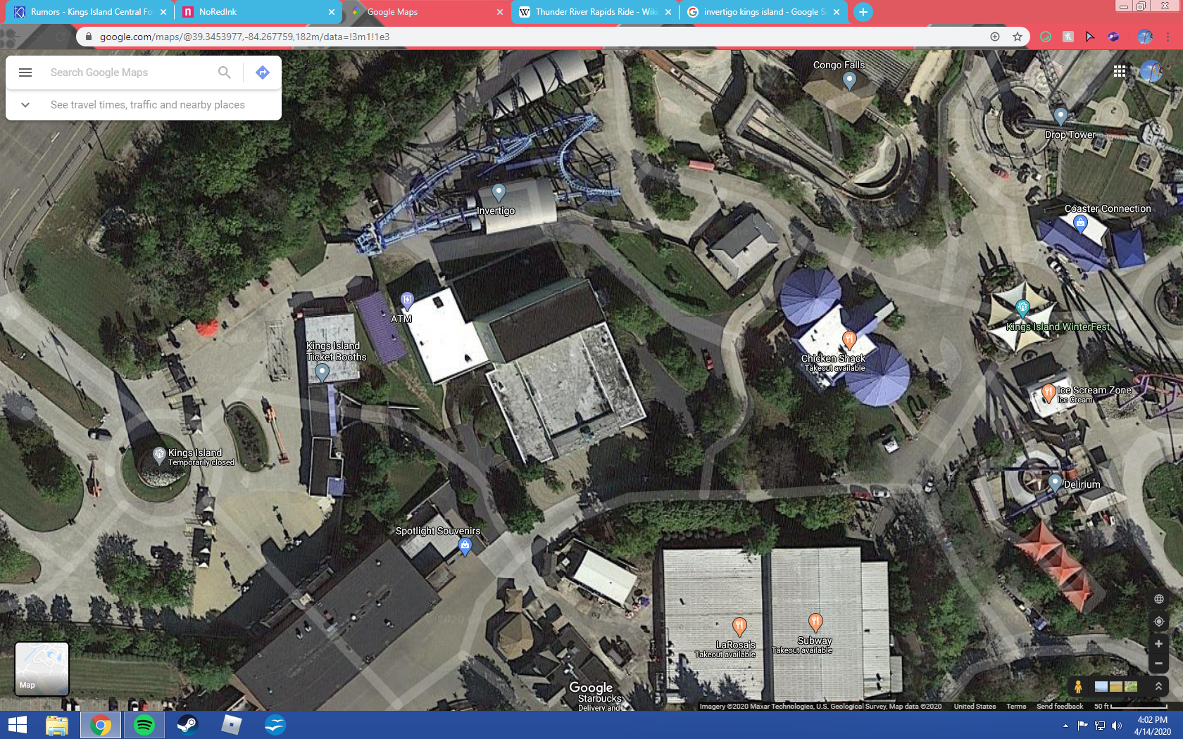
Task: Open the Grammarly extension icon
Action: tap(1046, 37)
